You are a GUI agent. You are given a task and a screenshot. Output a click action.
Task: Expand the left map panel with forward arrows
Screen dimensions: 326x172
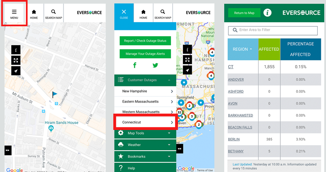click(x=8, y=150)
